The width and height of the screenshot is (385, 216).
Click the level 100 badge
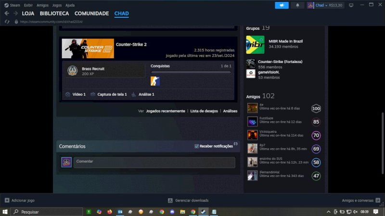pyautogui.click(x=316, y=109)
